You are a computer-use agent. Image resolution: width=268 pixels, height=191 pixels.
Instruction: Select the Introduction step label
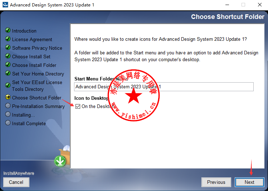tap(24, 31)
